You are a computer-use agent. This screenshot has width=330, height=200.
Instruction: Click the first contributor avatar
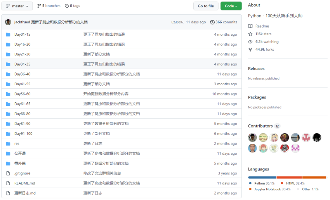252,138
